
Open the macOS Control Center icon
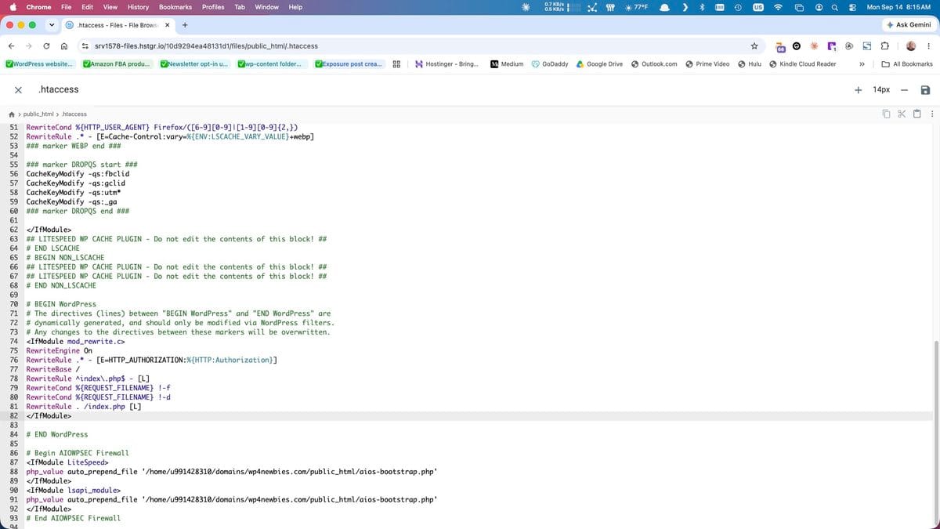[851, 7]
